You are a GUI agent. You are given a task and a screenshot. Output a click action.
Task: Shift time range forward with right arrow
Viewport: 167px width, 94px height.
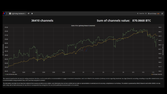click(146, 14)
